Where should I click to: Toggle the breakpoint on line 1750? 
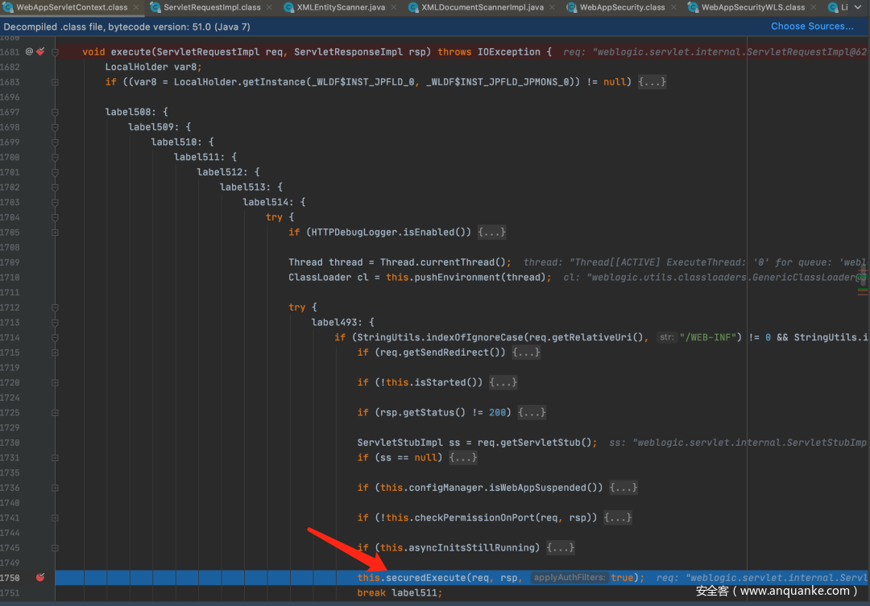39,578
